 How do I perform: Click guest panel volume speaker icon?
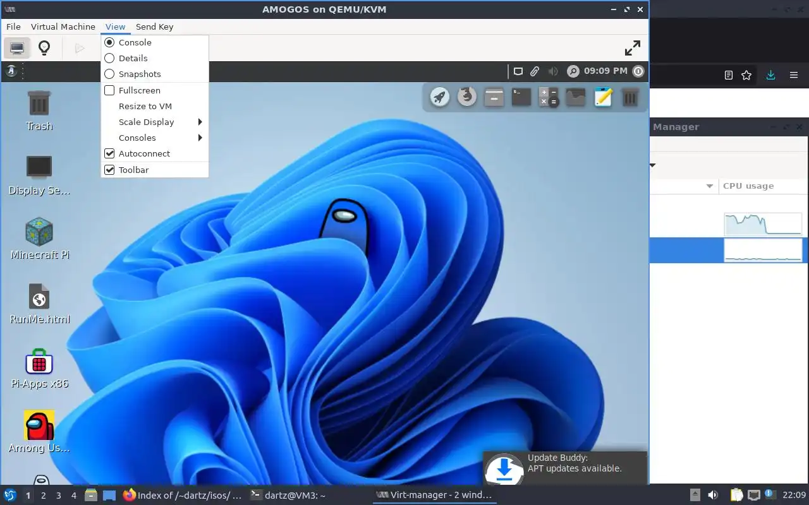[553, 71]
